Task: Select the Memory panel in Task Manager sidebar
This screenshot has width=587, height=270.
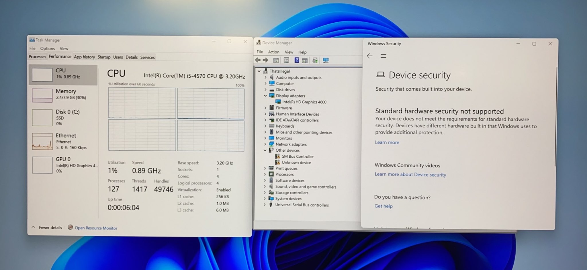Action: [x=63, y=95]
